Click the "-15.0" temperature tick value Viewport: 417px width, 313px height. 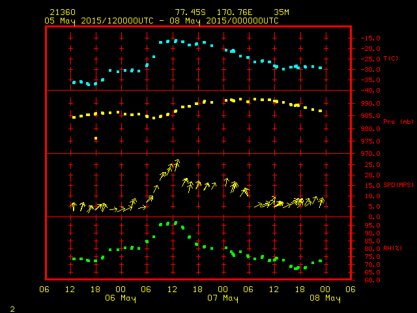tap(371, 38)
